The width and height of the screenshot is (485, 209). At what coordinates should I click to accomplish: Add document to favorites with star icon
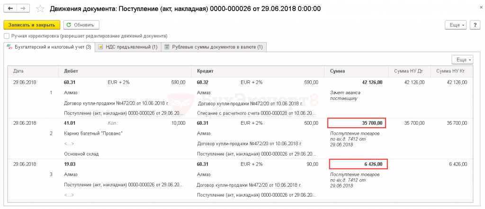(x=40, y=9)
